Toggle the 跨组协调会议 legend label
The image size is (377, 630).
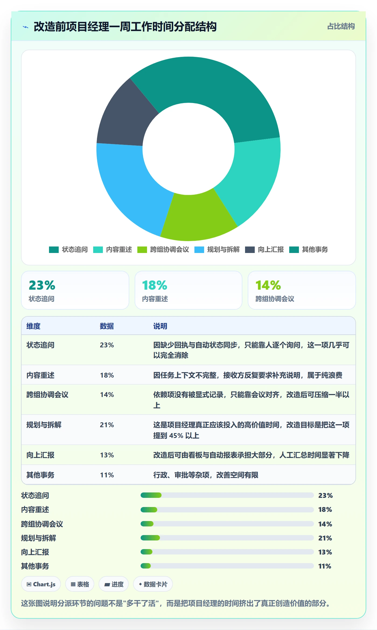point(170,249)
